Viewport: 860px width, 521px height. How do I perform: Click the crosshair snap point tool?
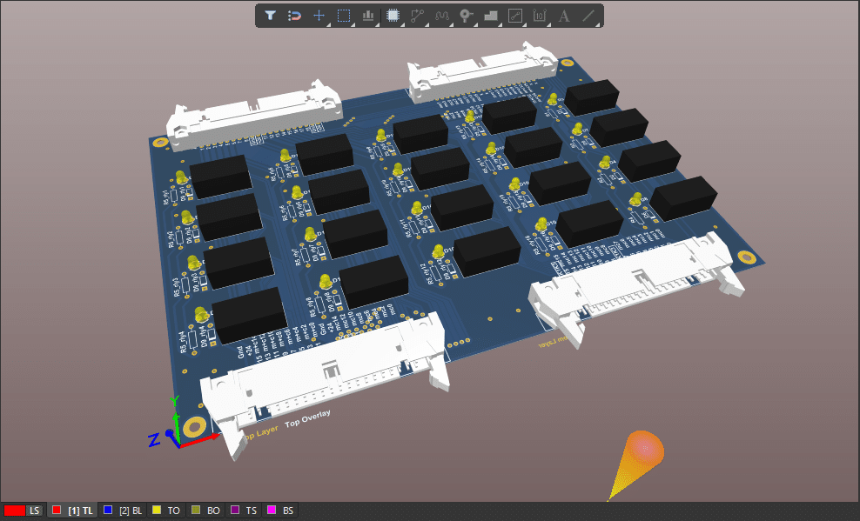click(319, 16)
